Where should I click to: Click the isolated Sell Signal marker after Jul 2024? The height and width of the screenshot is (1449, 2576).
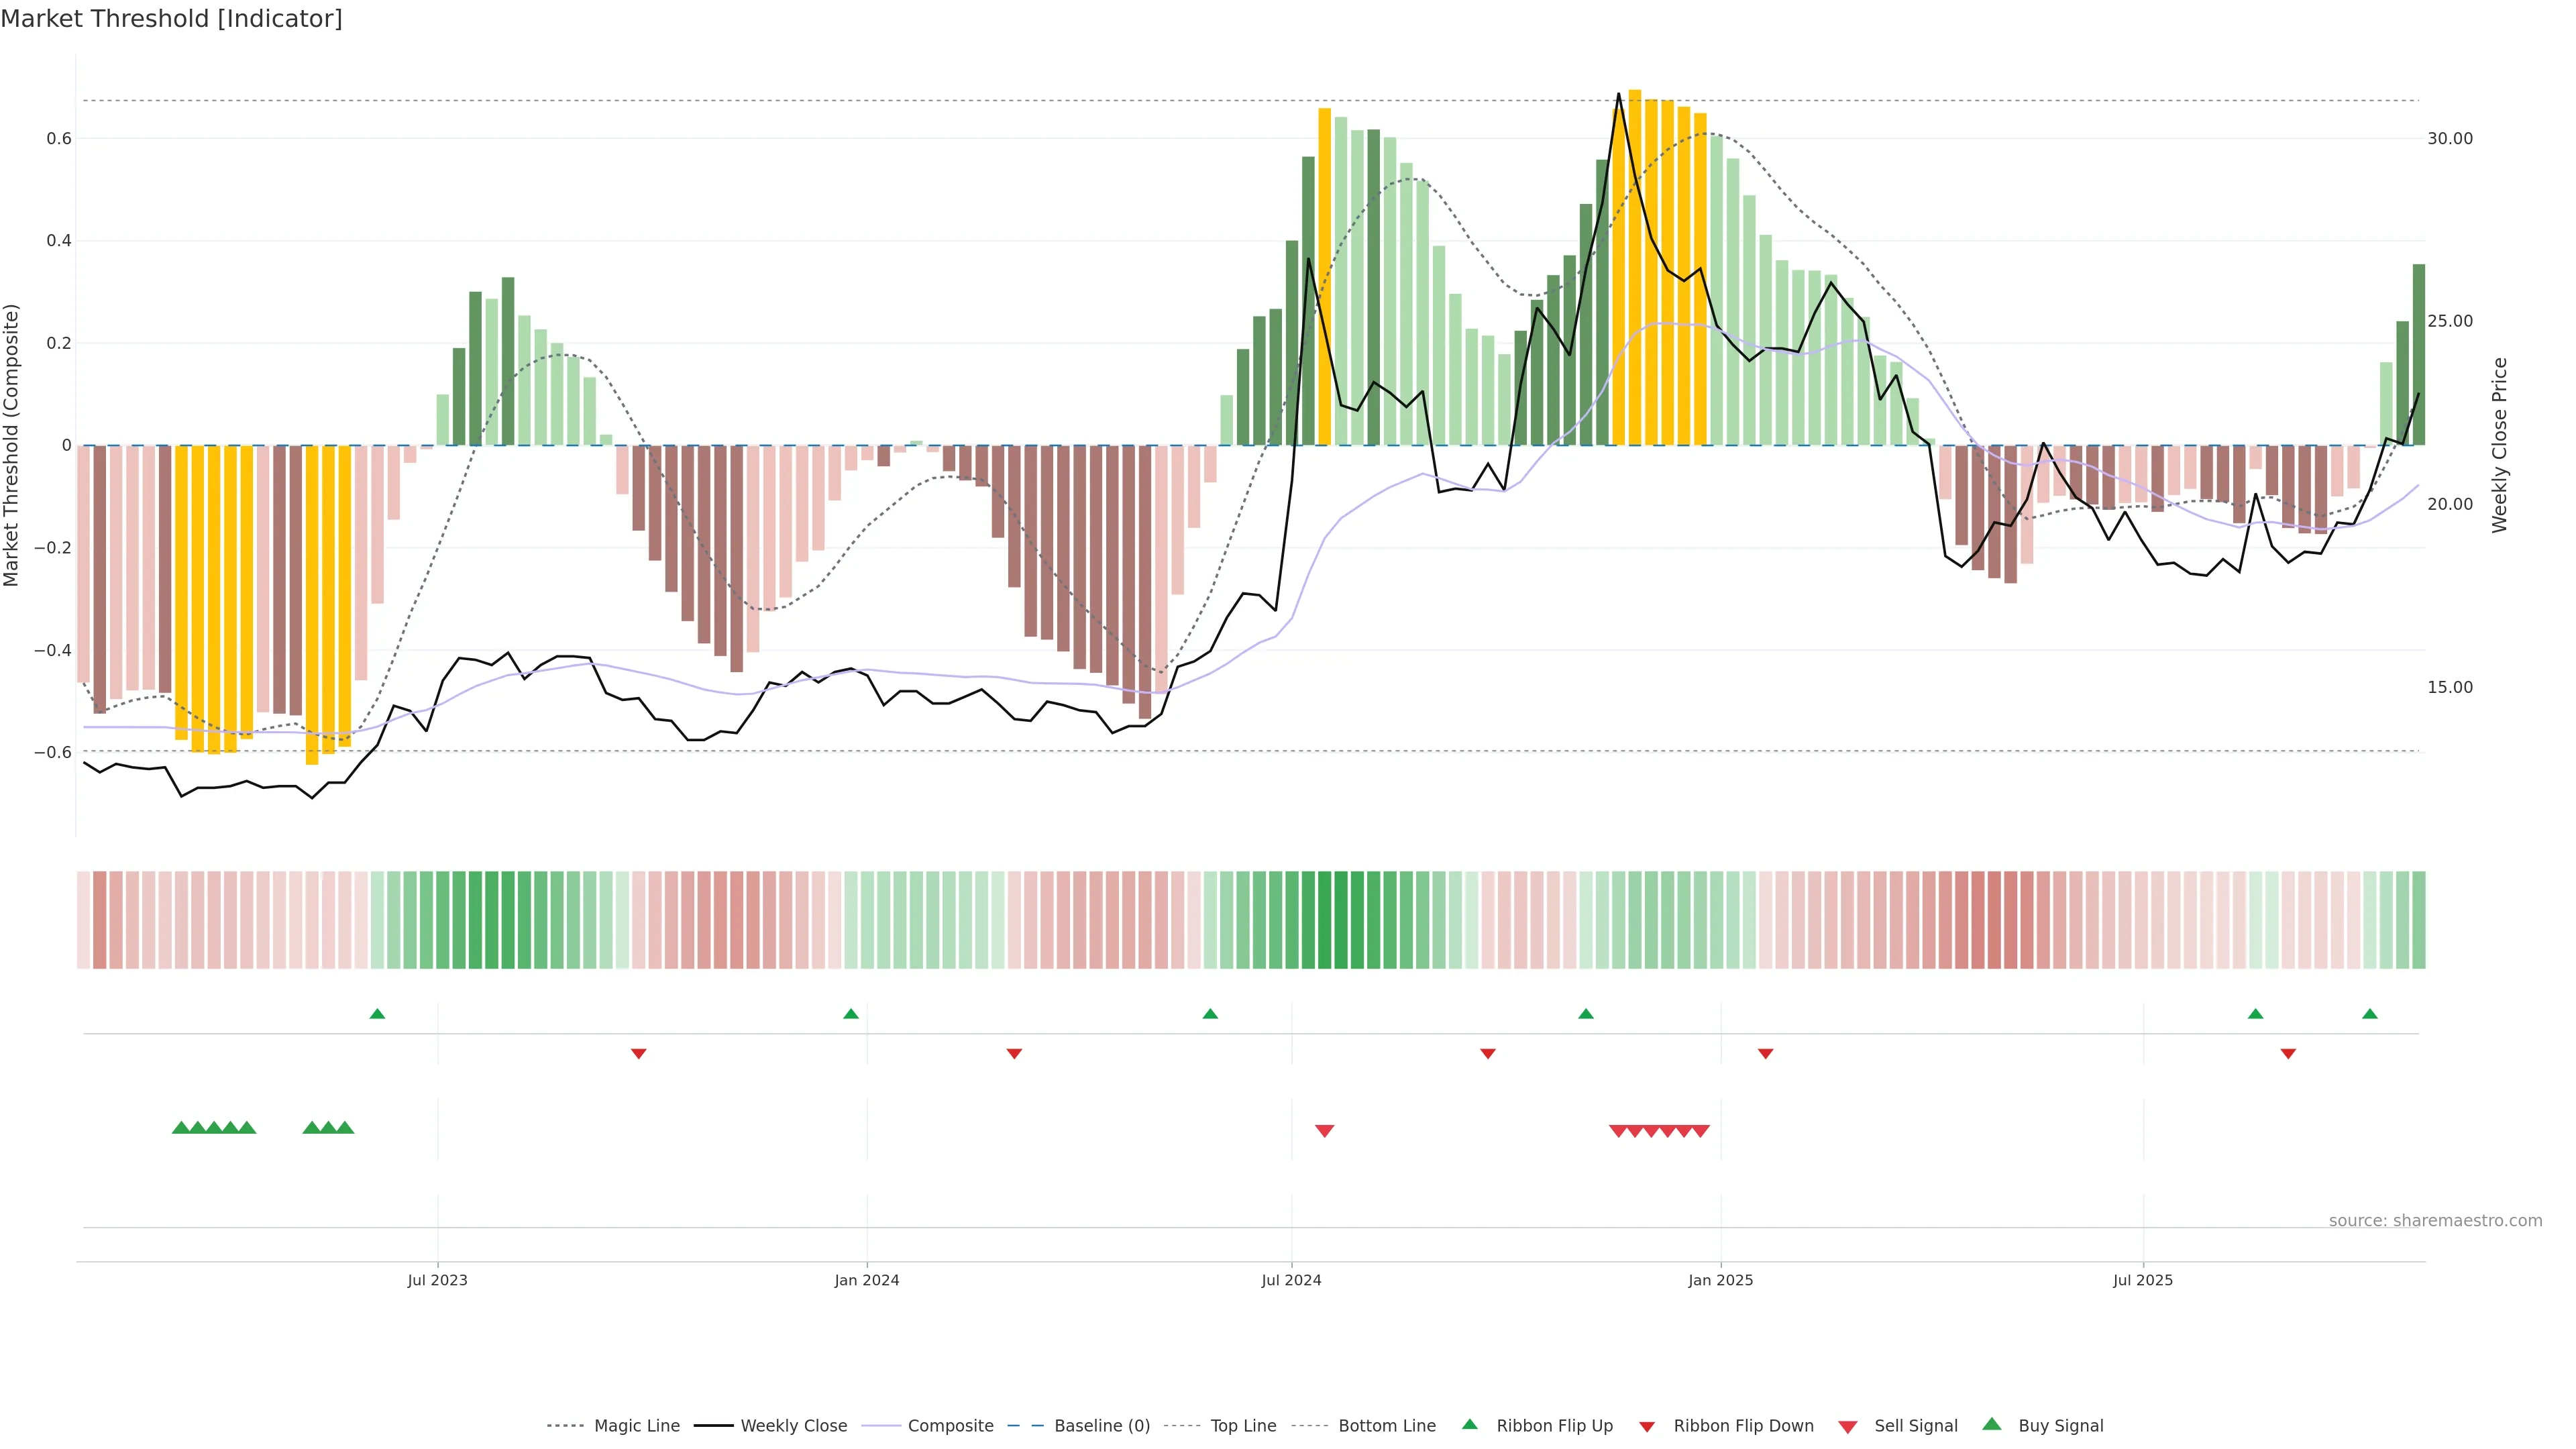tap(1324, 1131)
